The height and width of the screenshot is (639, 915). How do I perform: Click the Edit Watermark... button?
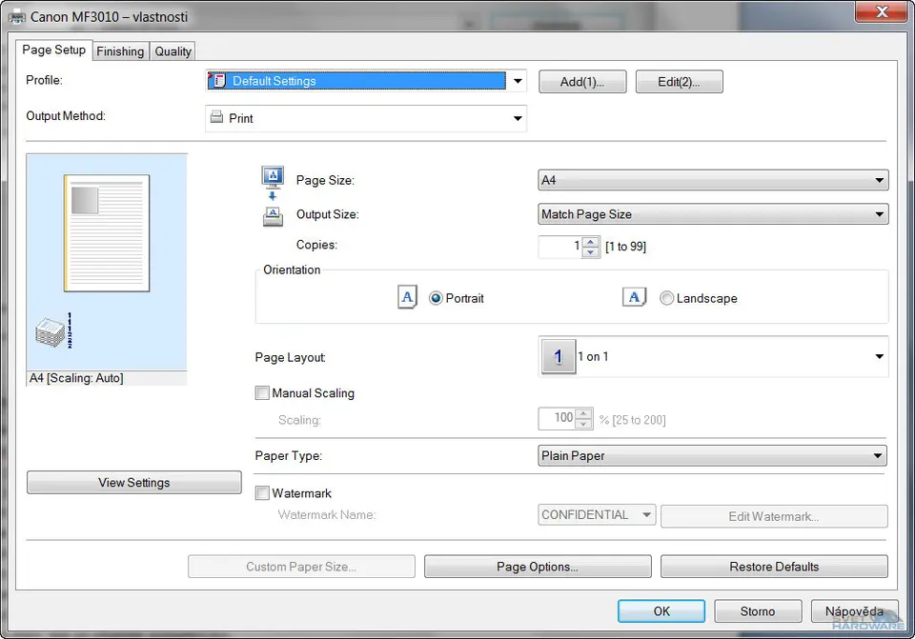coord(774,516)
